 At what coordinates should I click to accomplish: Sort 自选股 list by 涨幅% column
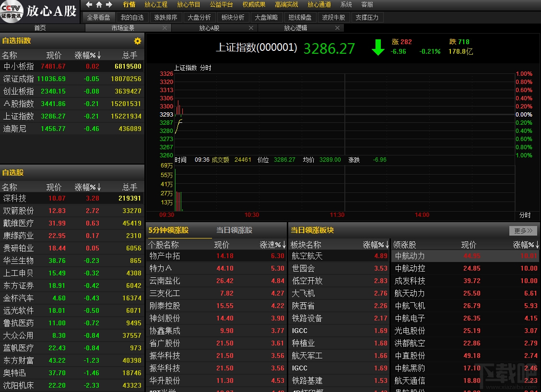click(x=88, y=187)
